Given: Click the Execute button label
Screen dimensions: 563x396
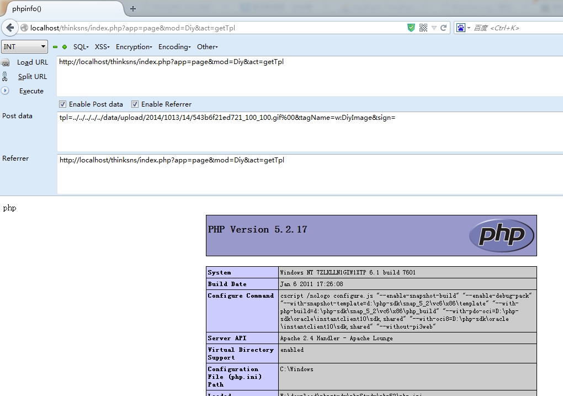Looking at the screenshot, I should (31, 91).
